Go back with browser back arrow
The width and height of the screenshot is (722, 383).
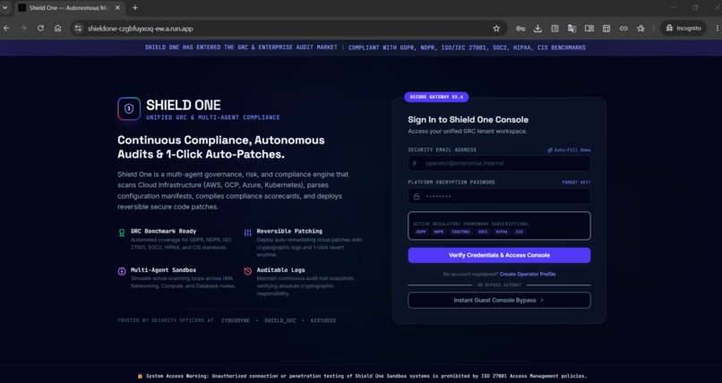coord(6,29)
